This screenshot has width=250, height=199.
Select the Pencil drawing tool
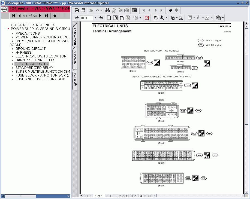click(198, 18)
